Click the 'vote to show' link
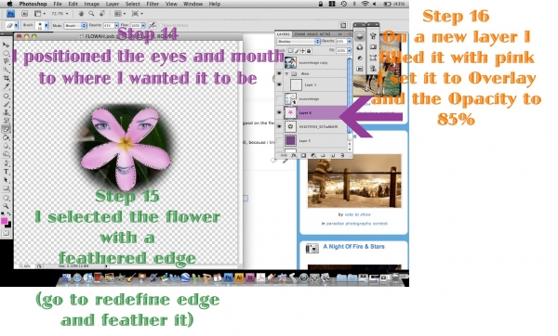 point(358,214)
